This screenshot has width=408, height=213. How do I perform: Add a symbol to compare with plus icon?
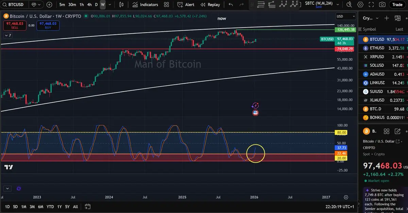(49, 5)
